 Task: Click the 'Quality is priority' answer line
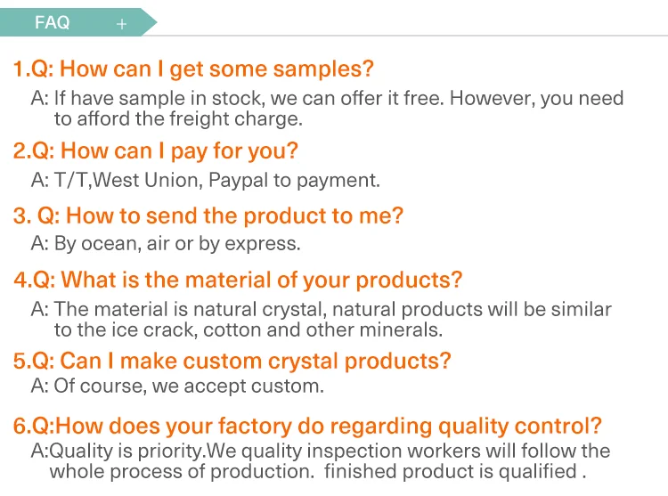(x=321, y=451)
